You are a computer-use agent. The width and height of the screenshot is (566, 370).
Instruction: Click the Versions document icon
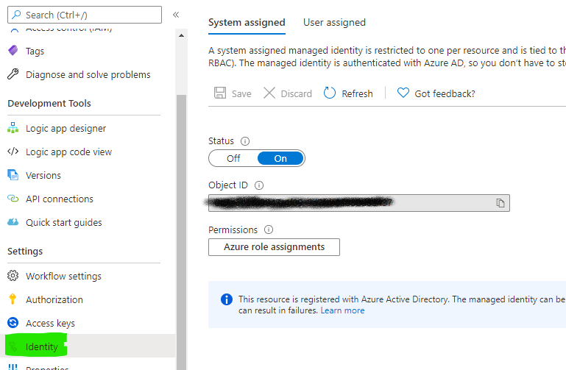[x=13, y=175]
